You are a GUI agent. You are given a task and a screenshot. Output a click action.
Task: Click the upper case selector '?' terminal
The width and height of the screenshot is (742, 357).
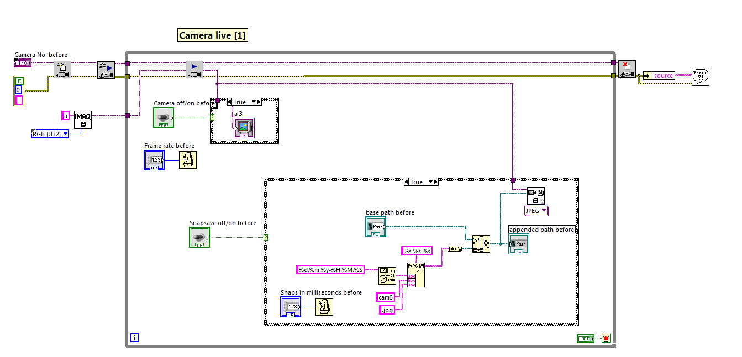click(212, 117)
